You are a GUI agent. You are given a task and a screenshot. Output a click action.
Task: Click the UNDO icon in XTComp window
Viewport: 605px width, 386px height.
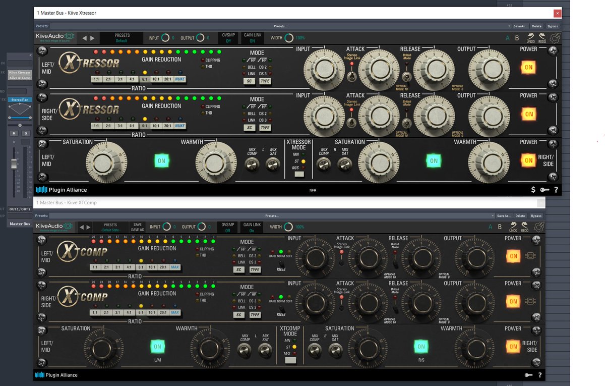click(x=514, y=227)
